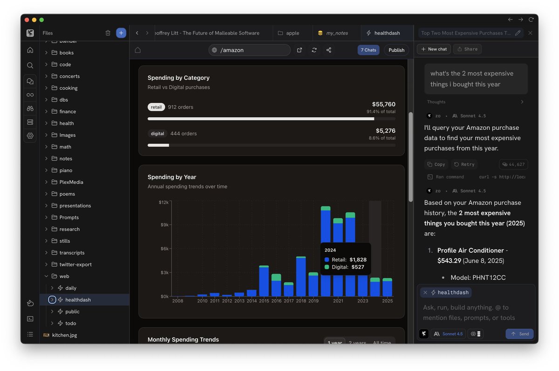Collapse the web folder
The image size is (559, 371).
point(47,276)
